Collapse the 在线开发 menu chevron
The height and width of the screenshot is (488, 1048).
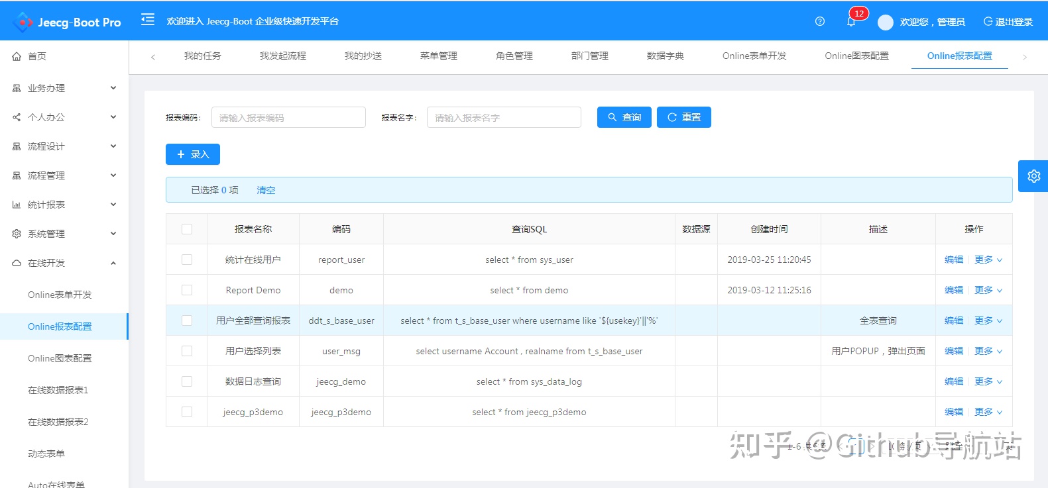[x=113, y=263]
